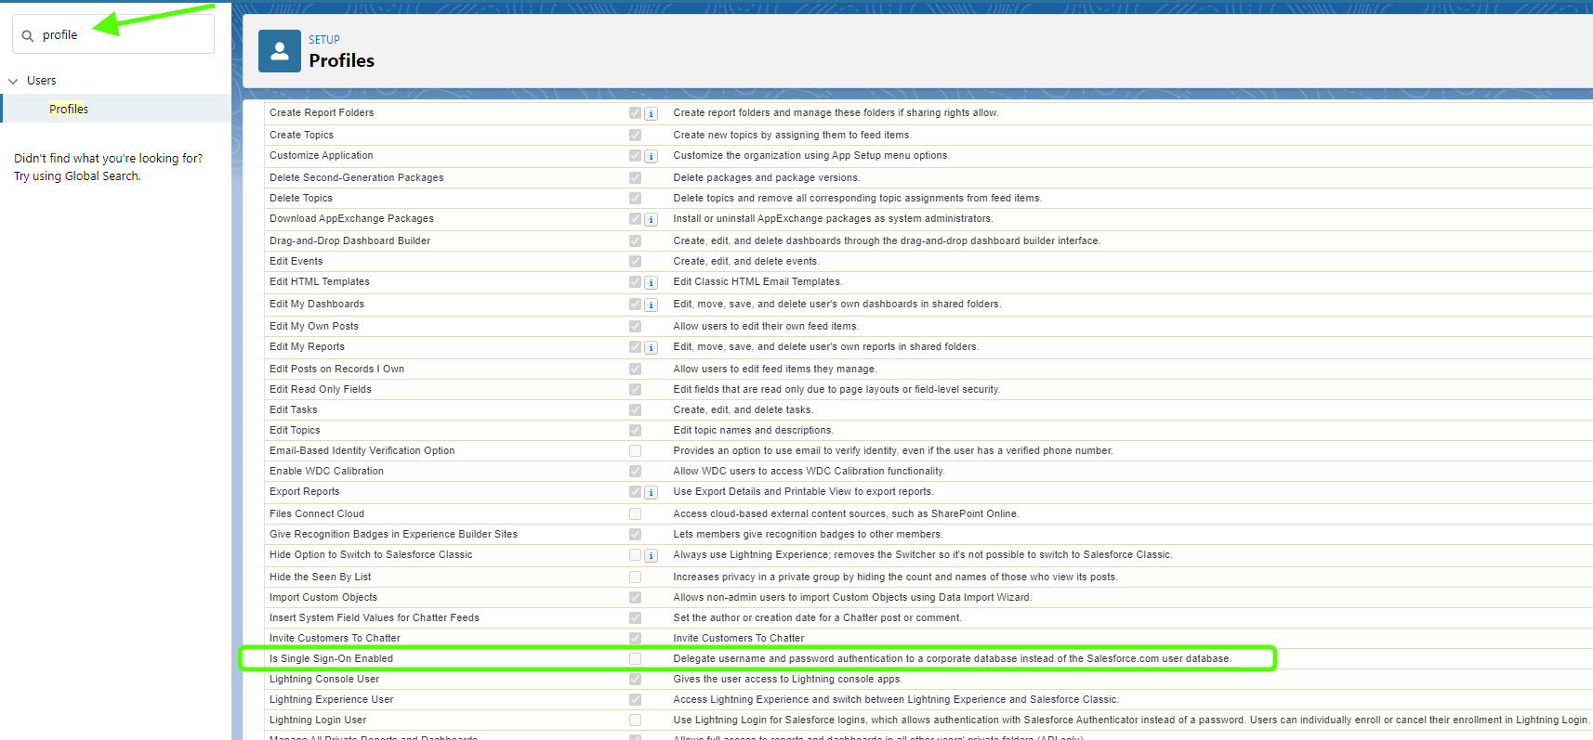Show info for Edit HTML Templates
Image resolution: width=1593 pixels, height=740 pixels.
(652, 282)
